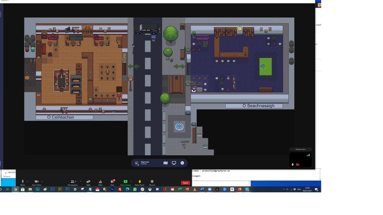Open Adobe Media Encoder taskbar icon

[x=53, y=189]
